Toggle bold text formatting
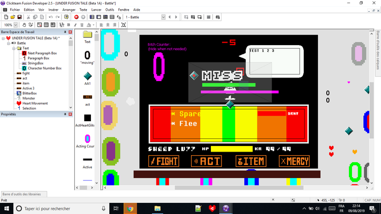 coord(69,25)
